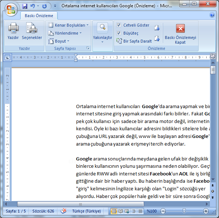Click Bir Sayfa Daralt button
219x218 pixels.
tap(134, 41)
